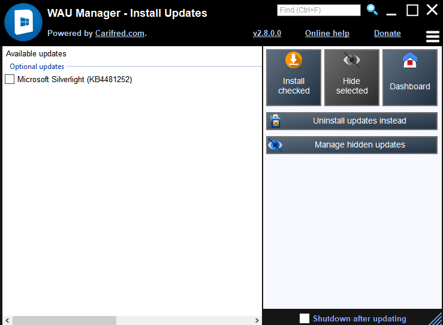Open the hamburger menu

pyautogui.click(x=432, y=37)
